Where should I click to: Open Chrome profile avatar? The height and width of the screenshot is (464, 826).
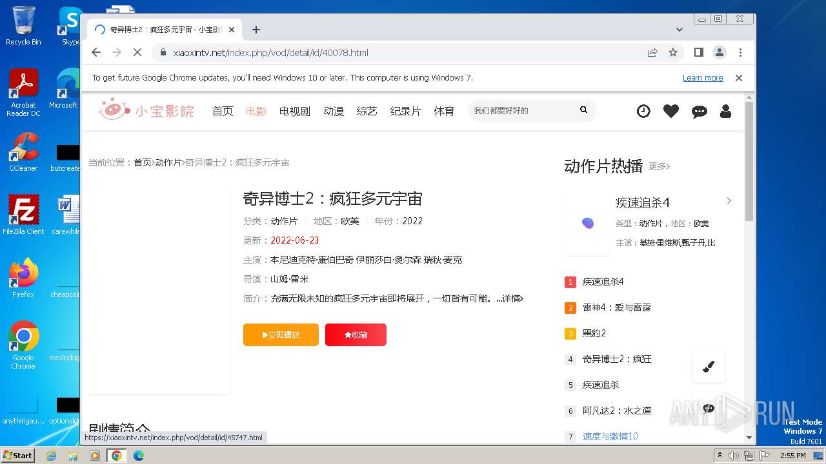(x=719, y=52)
